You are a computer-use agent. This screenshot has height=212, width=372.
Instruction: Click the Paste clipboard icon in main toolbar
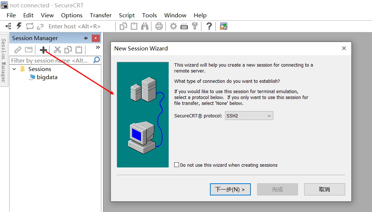pos(134,26)
